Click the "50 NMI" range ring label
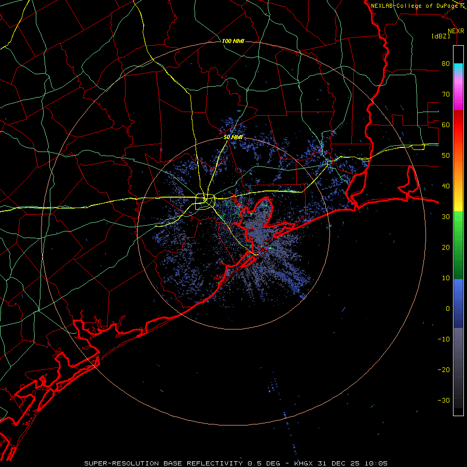Screen dimensions: 467x467 pos(233,138)
